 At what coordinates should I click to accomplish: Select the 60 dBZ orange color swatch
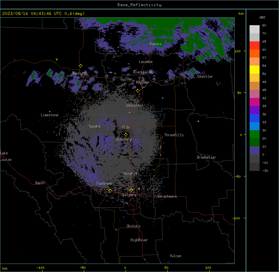pos(254,53)
